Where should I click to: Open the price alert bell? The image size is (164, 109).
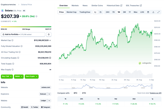click(49, 34)
